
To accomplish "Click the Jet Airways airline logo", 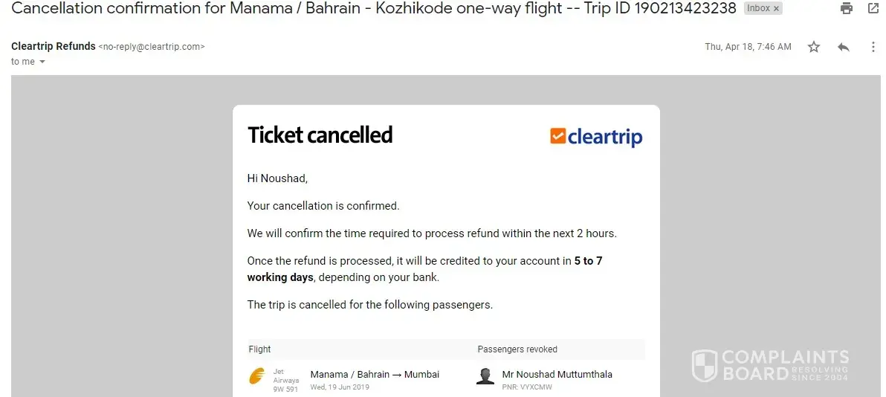I will coord(256,377).
